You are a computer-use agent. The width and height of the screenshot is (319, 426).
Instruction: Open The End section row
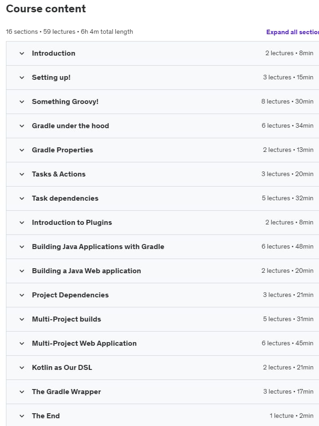(x=162, y=416)
